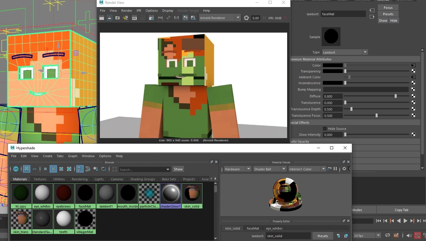Toggle the Hypershade browser ON swatch-update button
The width and height of the screenshot is (426, 241).
(16, 169)
